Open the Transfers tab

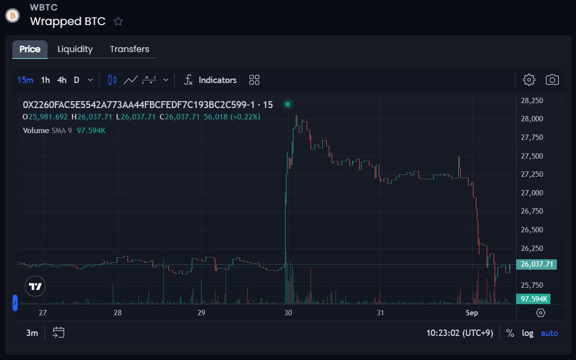tap(130, 49)
